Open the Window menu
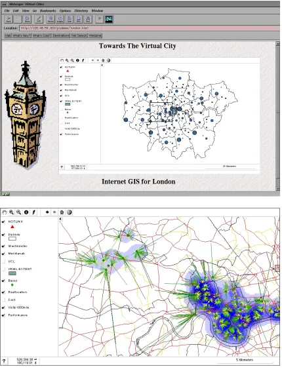Screen dimensions: 282x369 97,11
